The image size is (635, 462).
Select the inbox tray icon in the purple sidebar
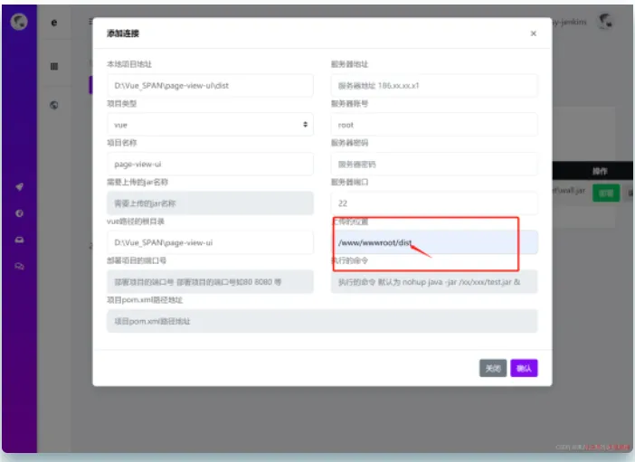pos(19,240)
